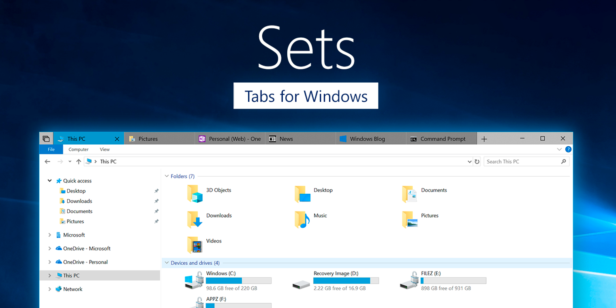Select Desktop under Quick access

pyautogui.click(x=76, y=191)
